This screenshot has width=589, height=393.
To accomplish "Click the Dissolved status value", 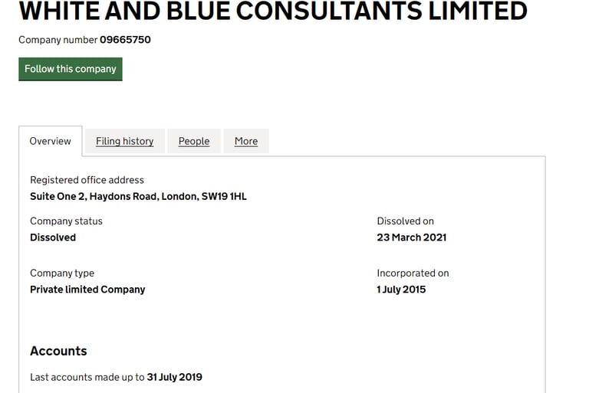I will click(53, 237).
